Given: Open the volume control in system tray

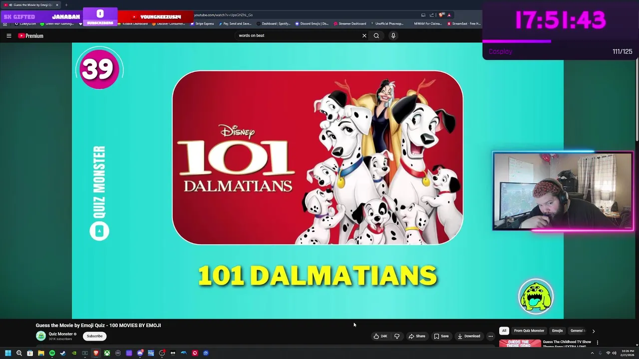Looking at the screenshot, I should (x=615, y=353).
